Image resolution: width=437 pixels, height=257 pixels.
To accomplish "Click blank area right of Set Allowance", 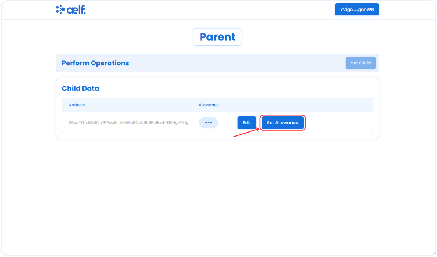I will 339,123.
